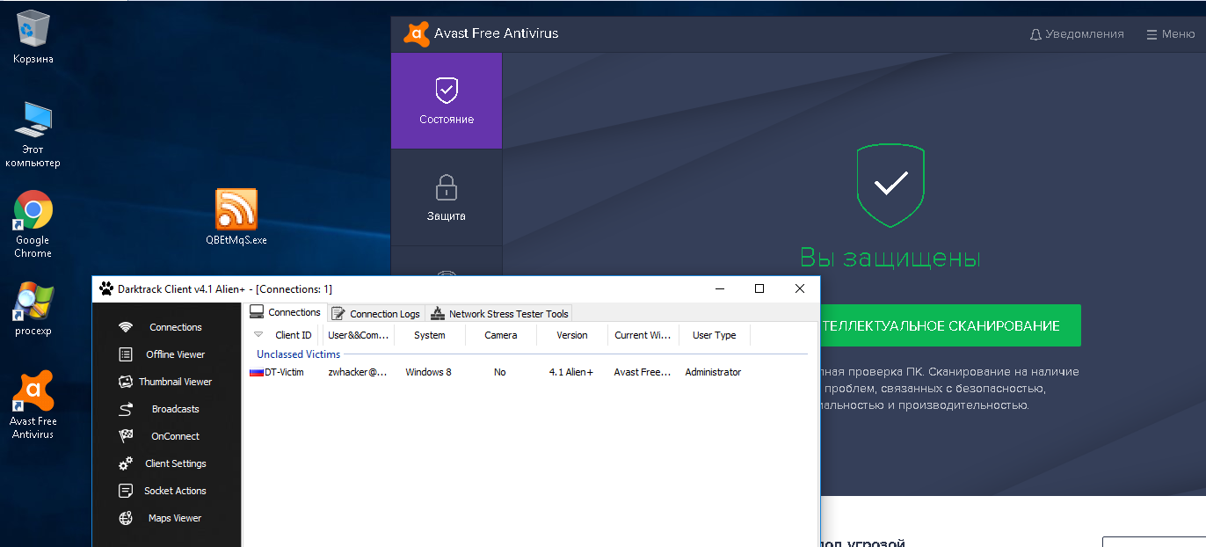
Task: Click the green shield checkmark in Avast
Action: pyautogui.click(x=890, y=184)
